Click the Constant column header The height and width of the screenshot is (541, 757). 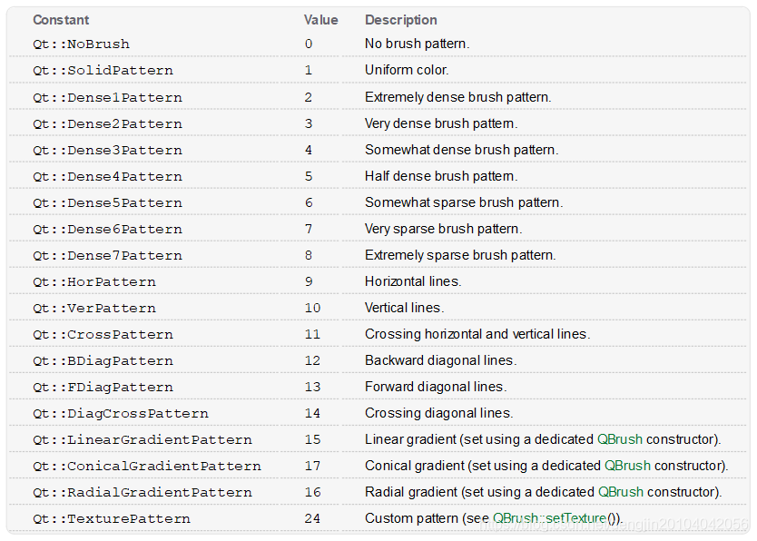coord(61,20)
